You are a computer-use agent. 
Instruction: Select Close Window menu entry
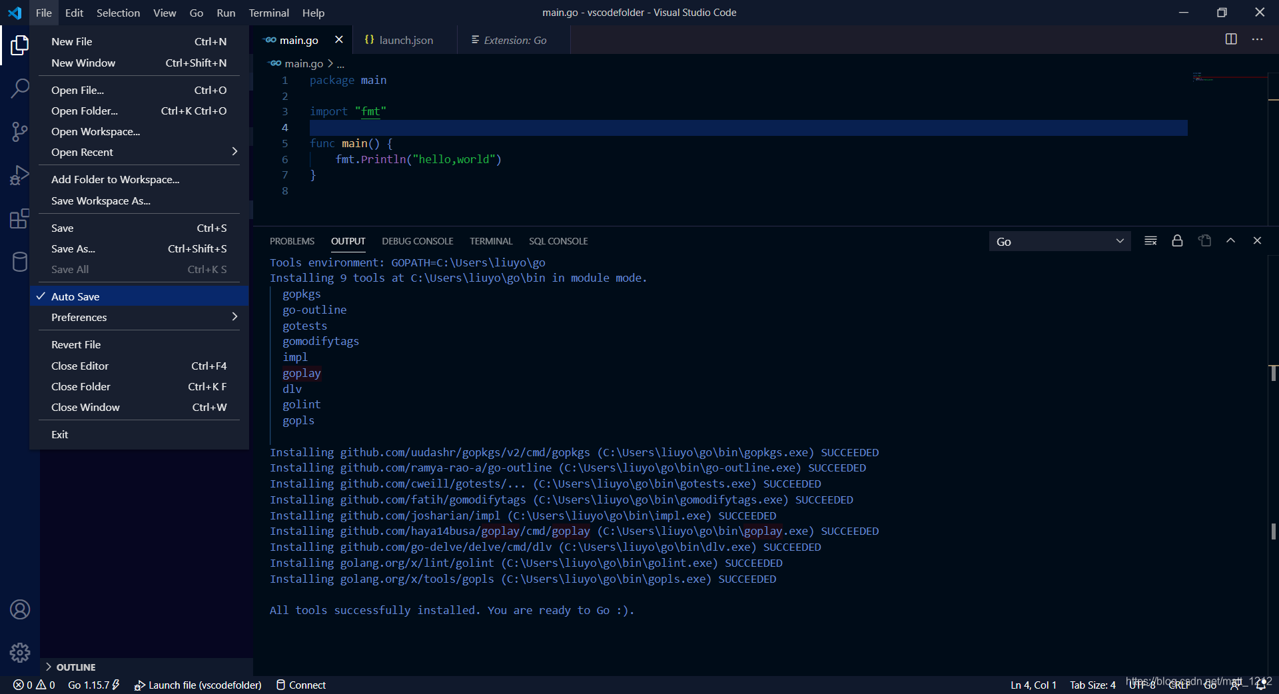139,408
